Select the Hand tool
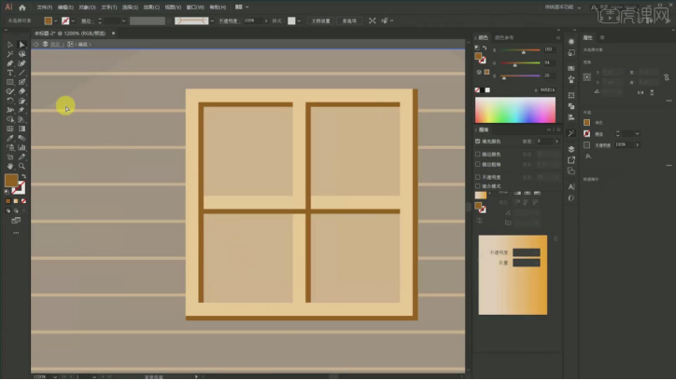 click(x=9, y=166)
